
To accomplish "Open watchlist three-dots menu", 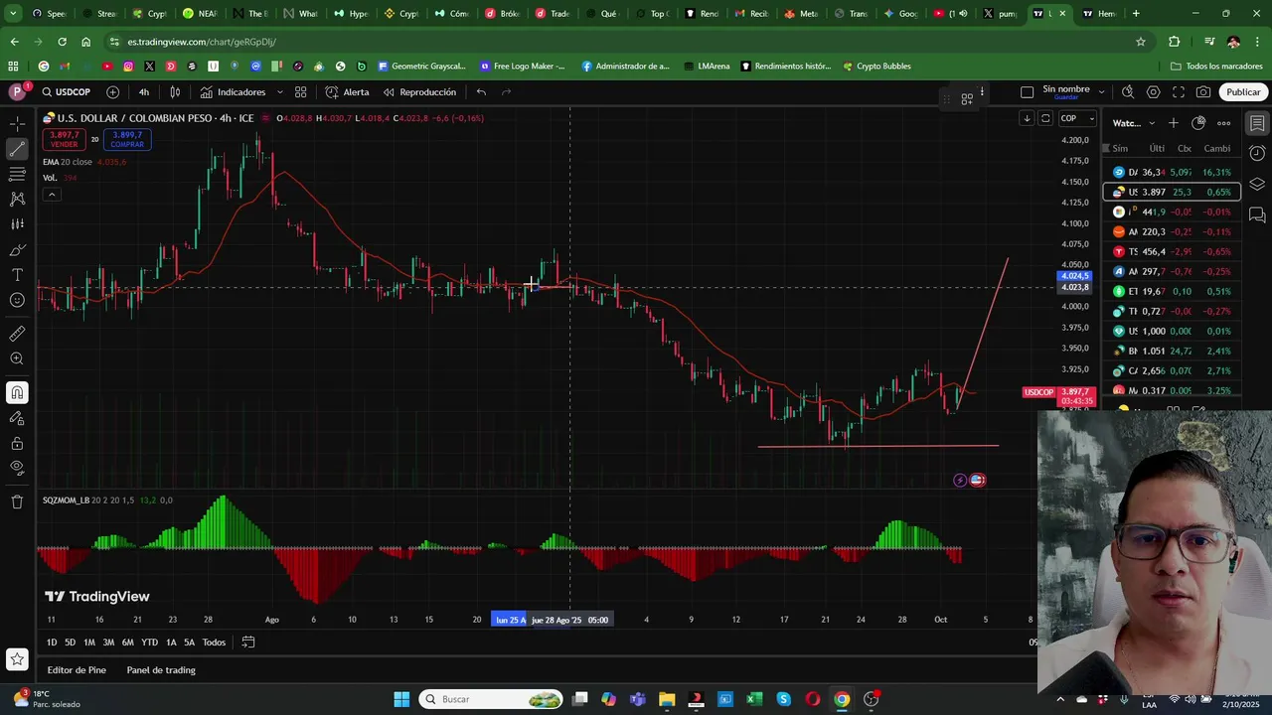I will [1224, 123].
